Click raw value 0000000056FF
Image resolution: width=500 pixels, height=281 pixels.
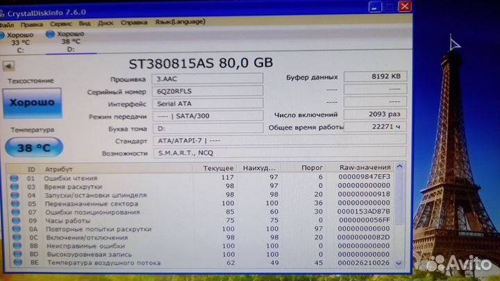(365, 220)
